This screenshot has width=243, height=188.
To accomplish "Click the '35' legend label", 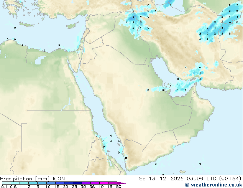I will [92, 186].
